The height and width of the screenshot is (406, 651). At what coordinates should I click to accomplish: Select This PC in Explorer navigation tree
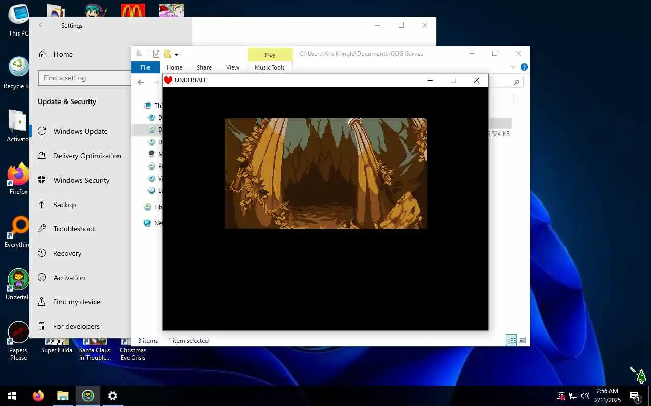[x=153, y=105]
